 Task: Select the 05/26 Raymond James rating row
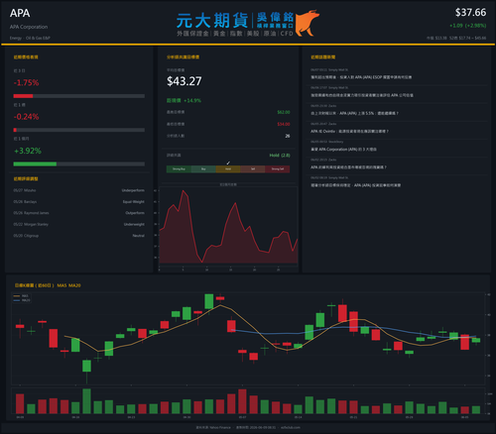[79, 213]
